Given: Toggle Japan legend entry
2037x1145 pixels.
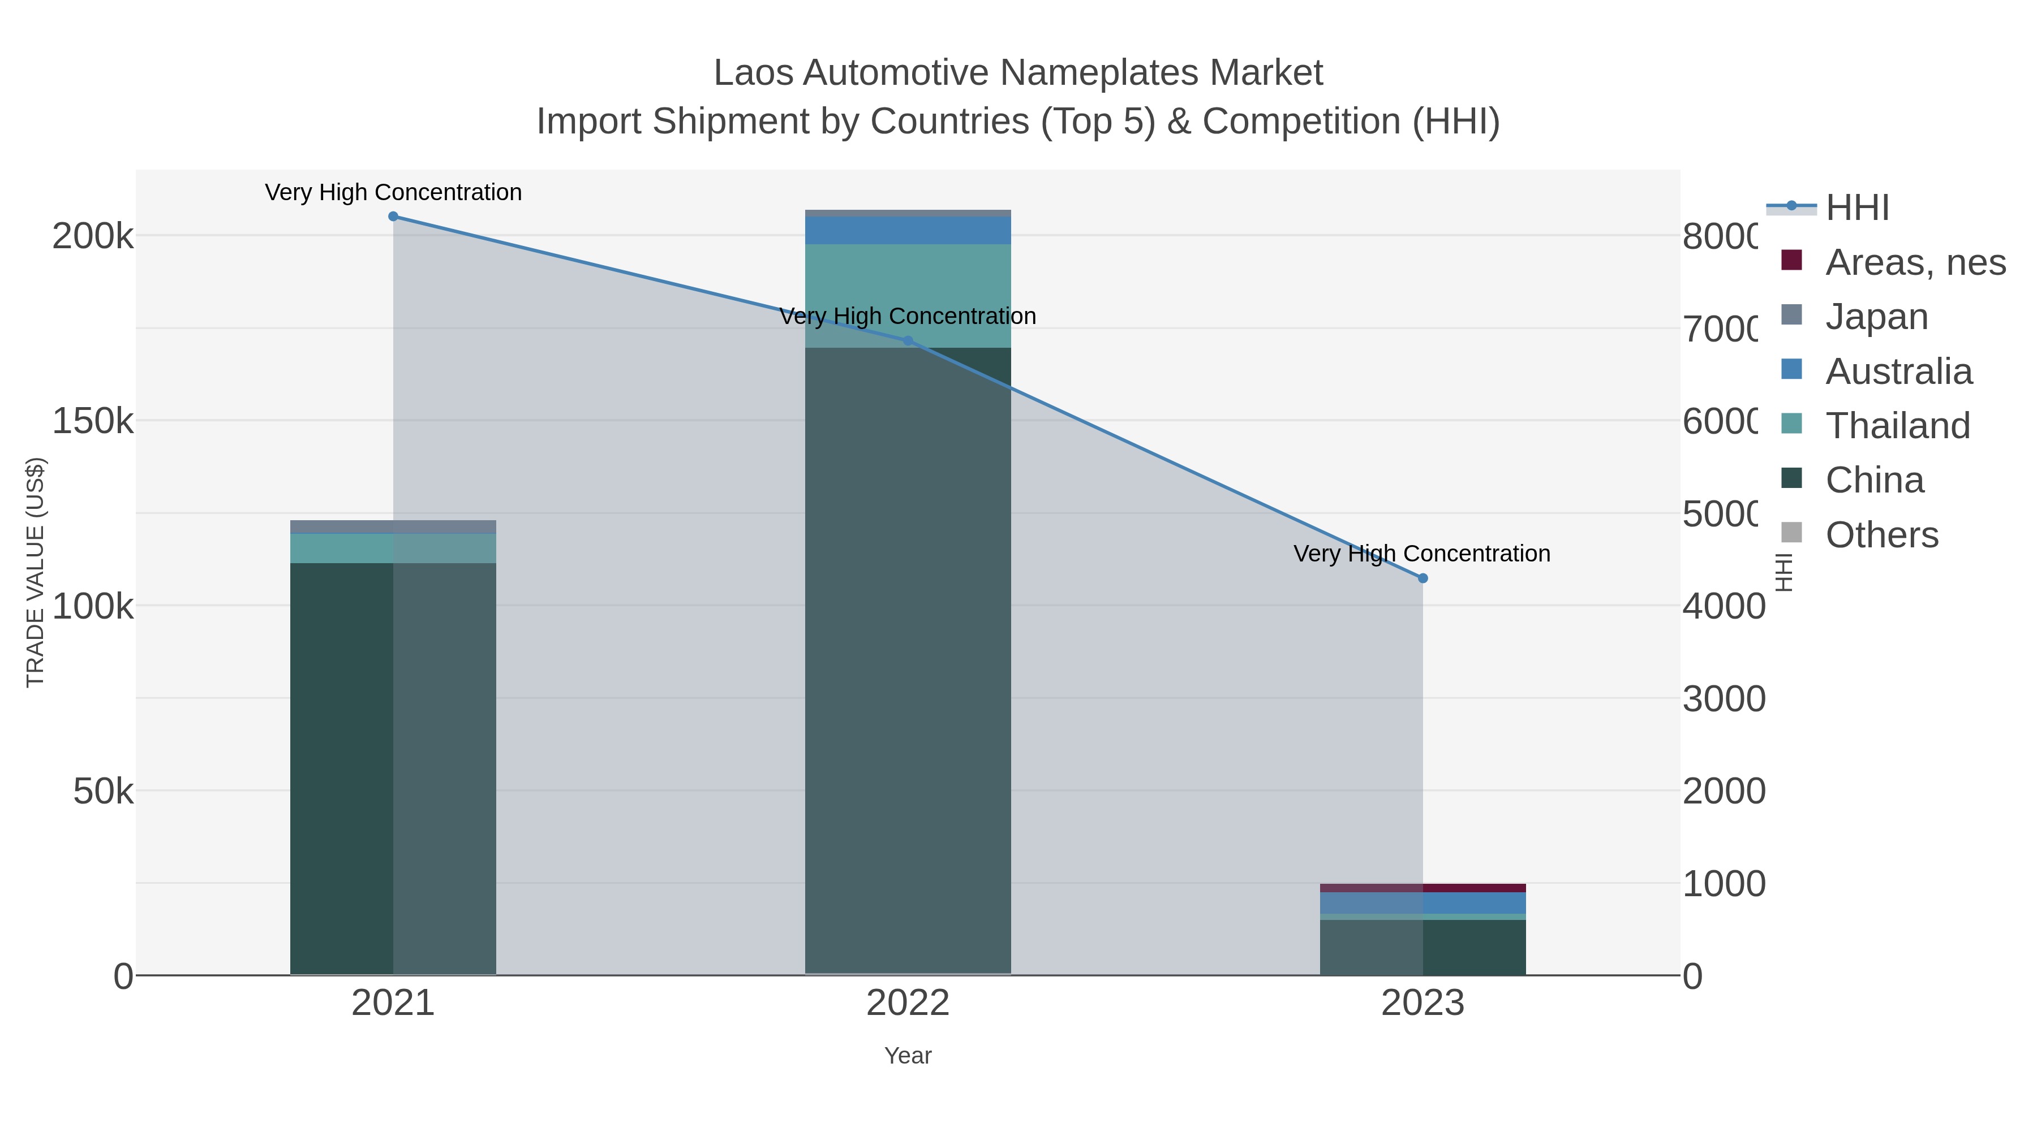Looking at the screenshot, I should [1854, 317].
